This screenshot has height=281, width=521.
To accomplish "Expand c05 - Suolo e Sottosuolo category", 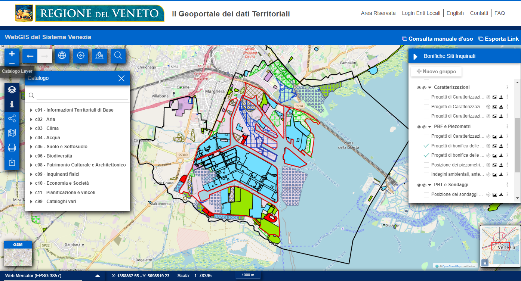I will (x=31, y=147).
